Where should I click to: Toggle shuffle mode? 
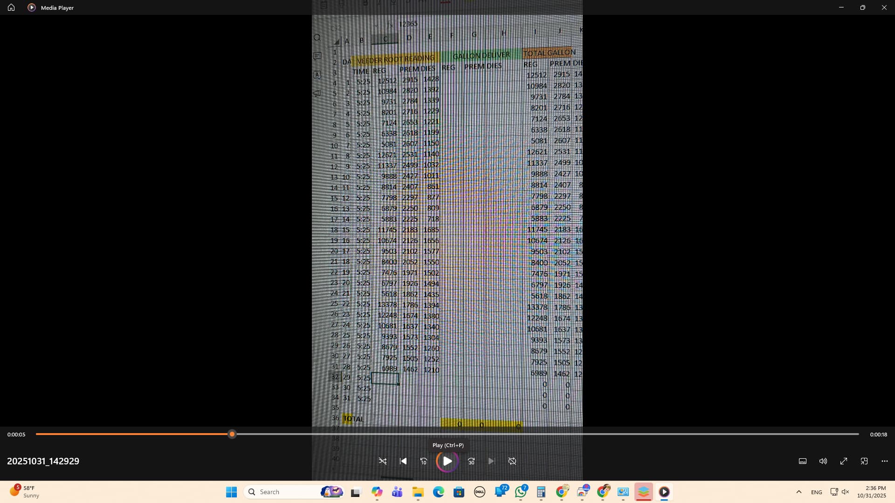pos(382,461)
